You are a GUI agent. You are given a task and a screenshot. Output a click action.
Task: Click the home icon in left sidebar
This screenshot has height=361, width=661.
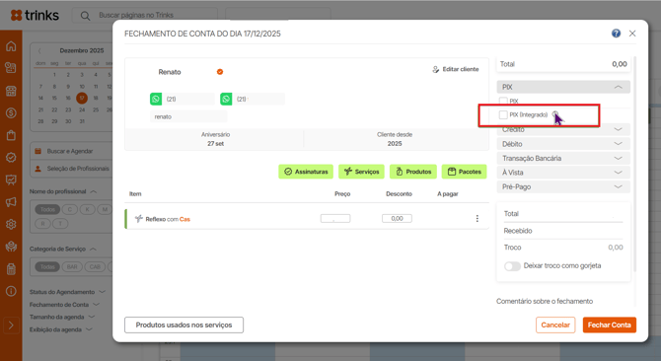(x=11, y=46)
